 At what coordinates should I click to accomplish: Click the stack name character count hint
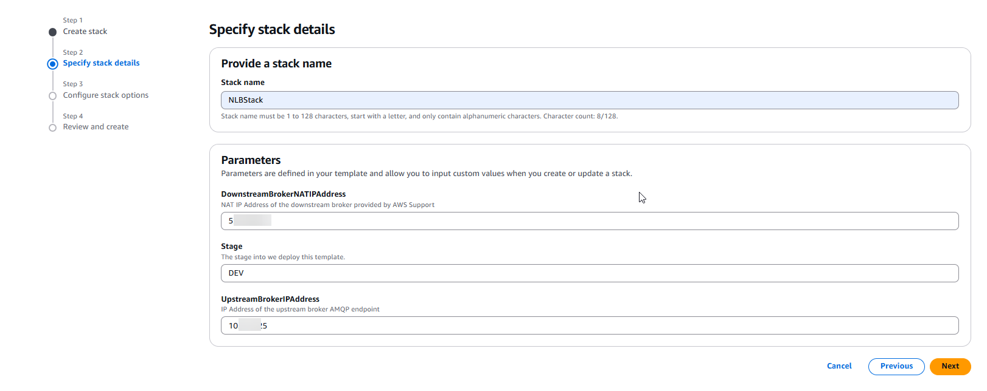419,116
